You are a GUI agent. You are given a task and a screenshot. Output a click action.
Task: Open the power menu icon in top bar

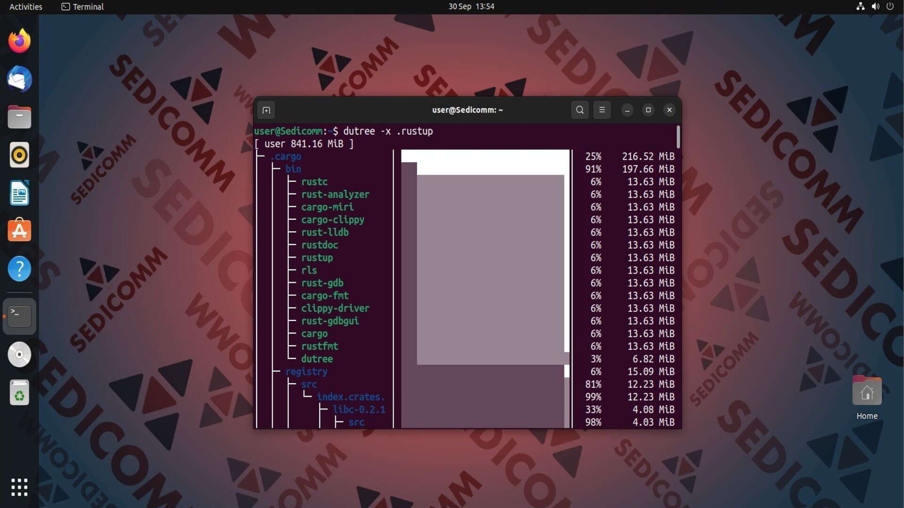[890, 7]
